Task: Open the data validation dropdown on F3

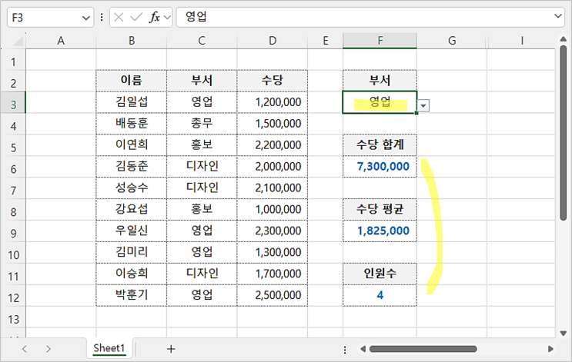Action: (x=423, y=105)
